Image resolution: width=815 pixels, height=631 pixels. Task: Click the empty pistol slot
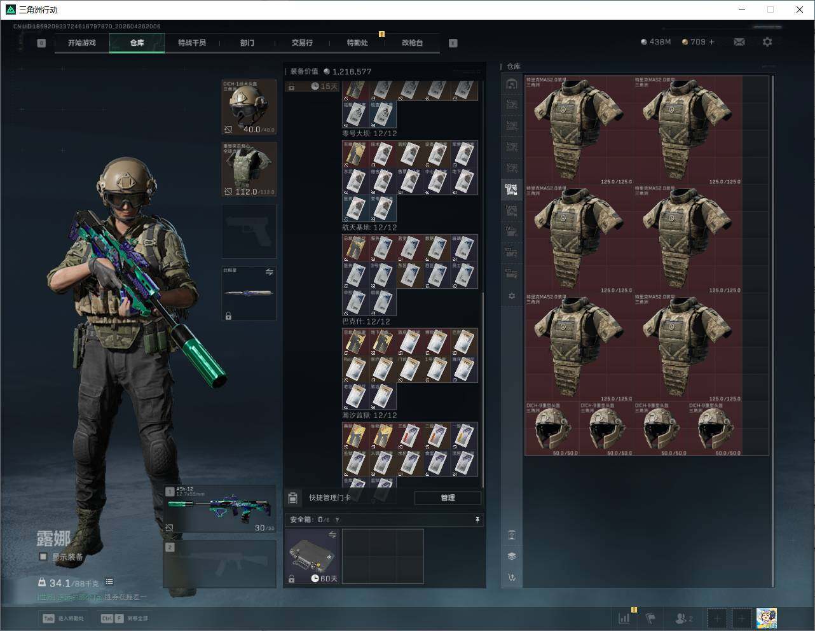pos(249,232)
